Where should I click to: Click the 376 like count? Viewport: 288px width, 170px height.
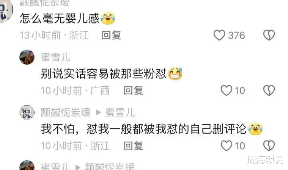click(236, 35)
